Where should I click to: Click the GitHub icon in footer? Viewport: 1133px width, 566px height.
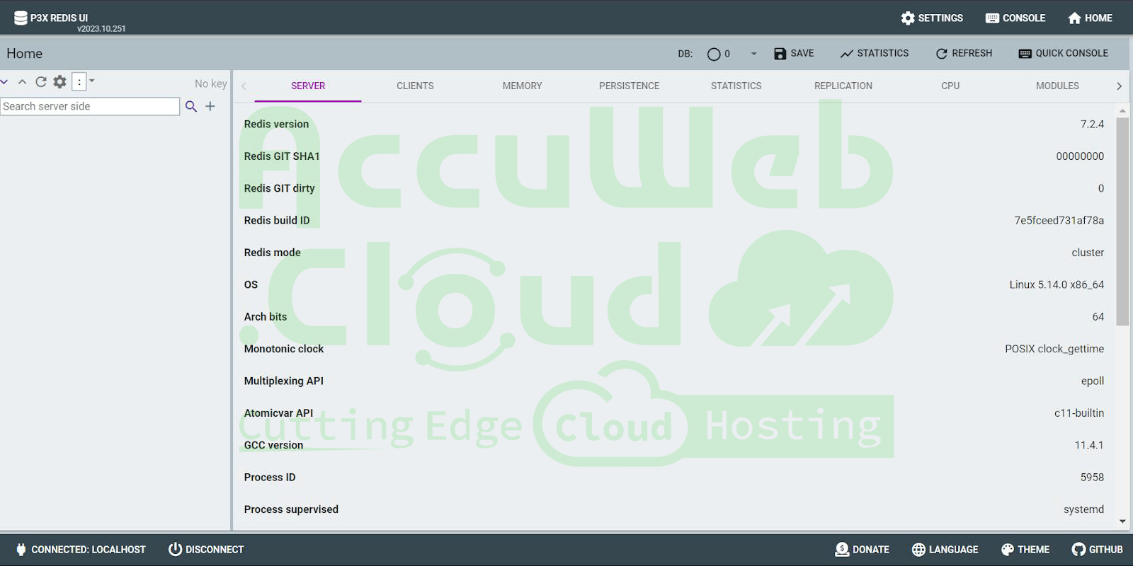pos(1078,550)
